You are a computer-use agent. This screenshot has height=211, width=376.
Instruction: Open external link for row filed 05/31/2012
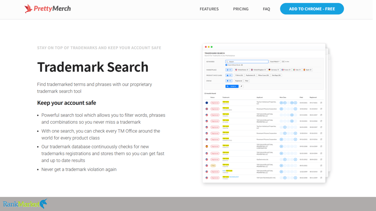point(321,159)
